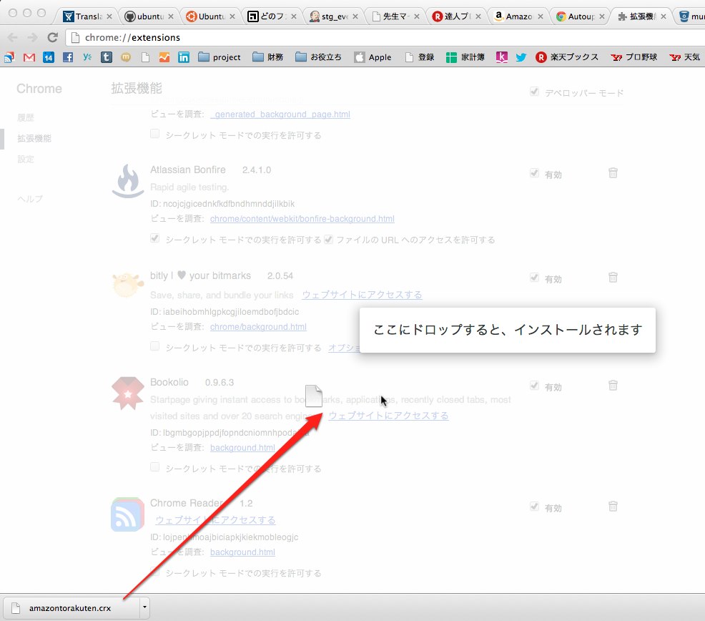Screen dimensions: 705x621
Task: Open the Facebook bookmark icon
Action: (x=68, y=57)
